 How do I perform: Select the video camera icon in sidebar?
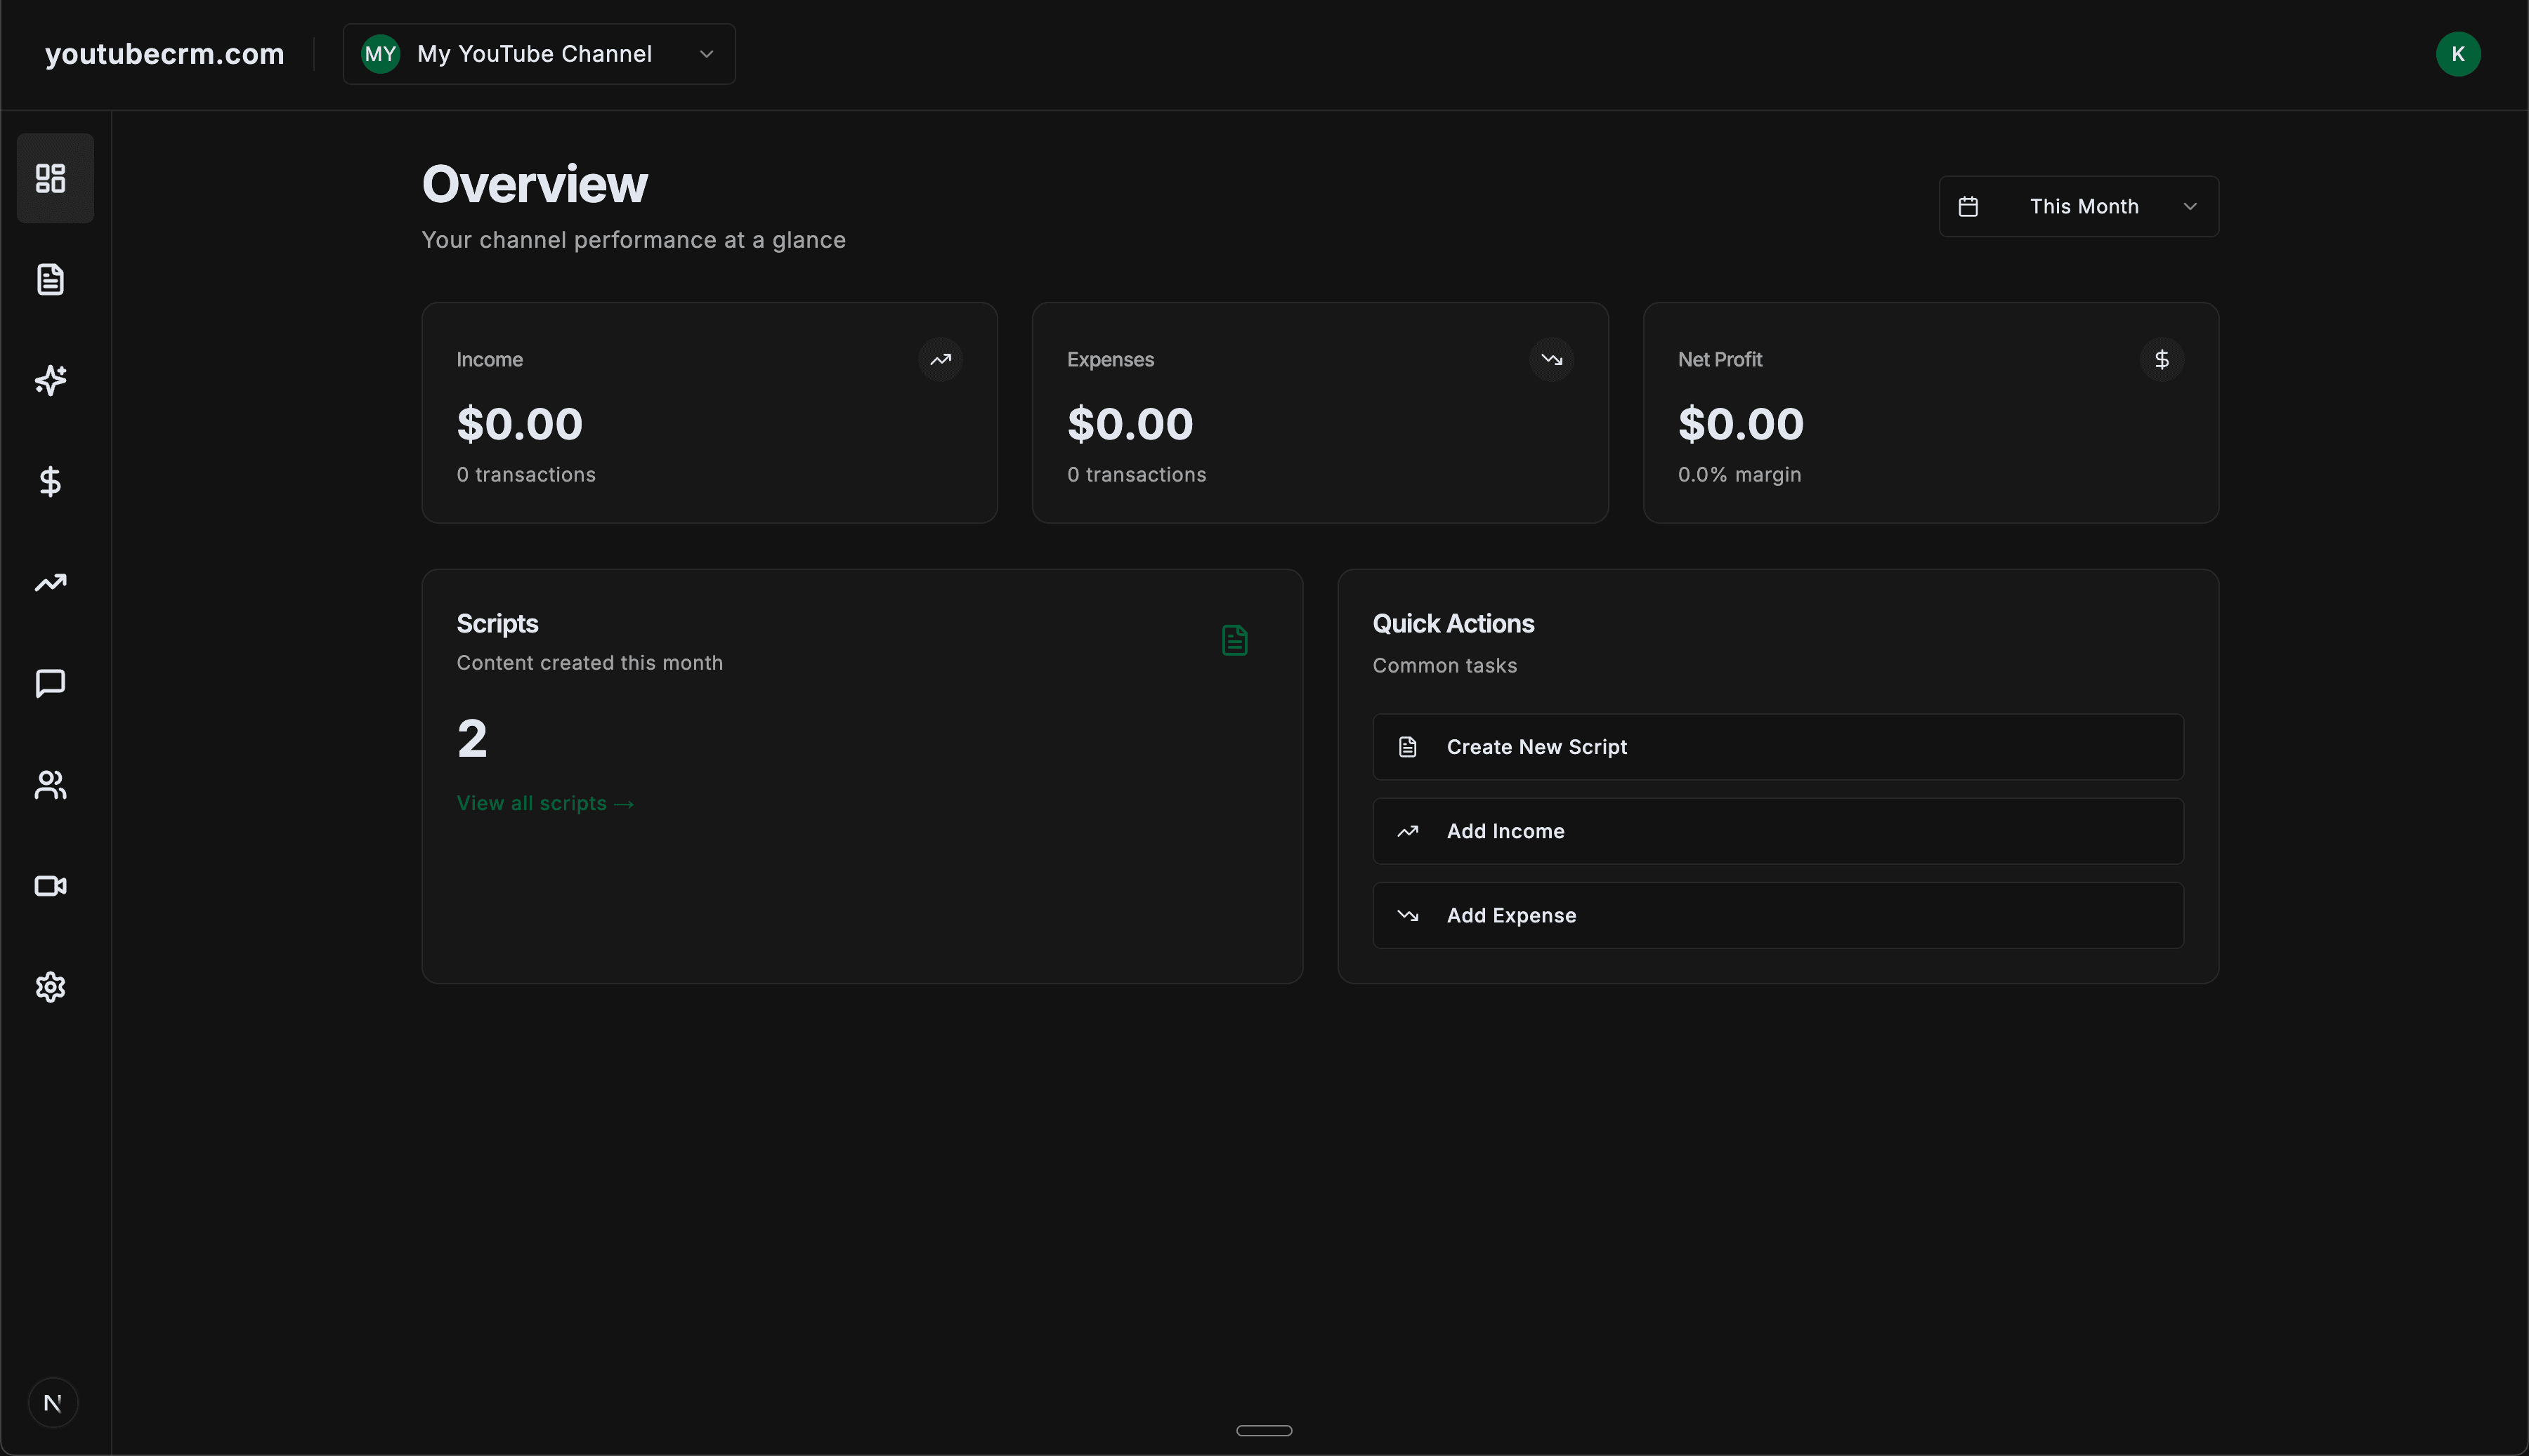(x=51, y=886)
